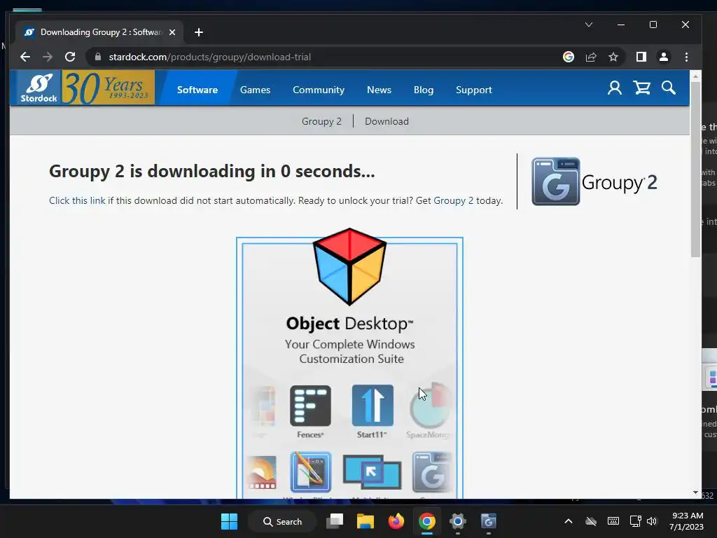The height and width of the screenshot is (538, 717).
Task: Reload the Stardock download page
Action: click(70, 57)
